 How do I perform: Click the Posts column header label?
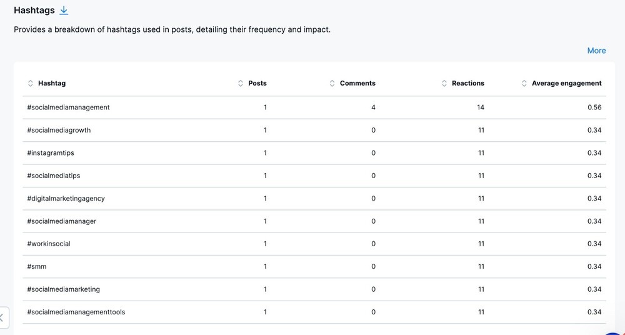(257, 83)
